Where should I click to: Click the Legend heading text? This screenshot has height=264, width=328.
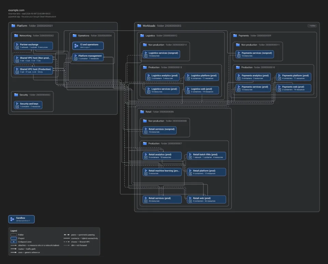(14, 231)
